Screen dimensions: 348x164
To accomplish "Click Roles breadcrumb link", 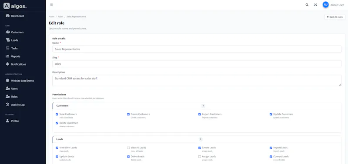I will pyautogui.click(x=60, y=16).
